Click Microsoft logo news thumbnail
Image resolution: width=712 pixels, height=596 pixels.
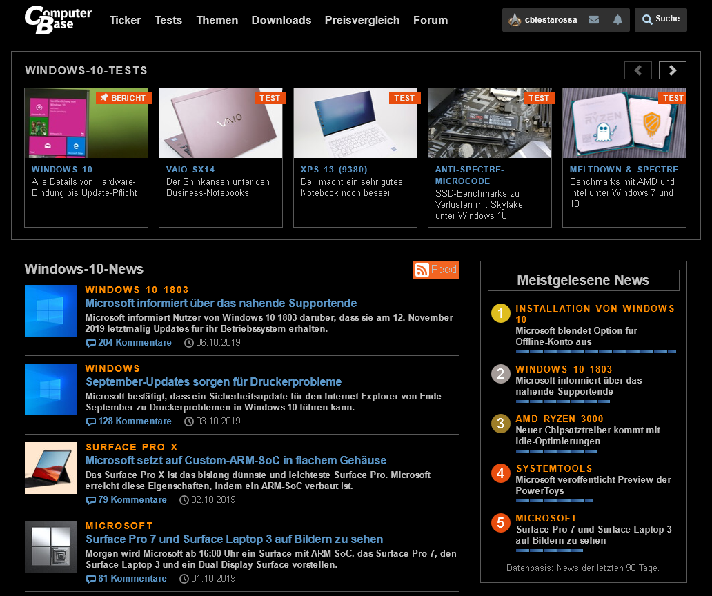50,546
